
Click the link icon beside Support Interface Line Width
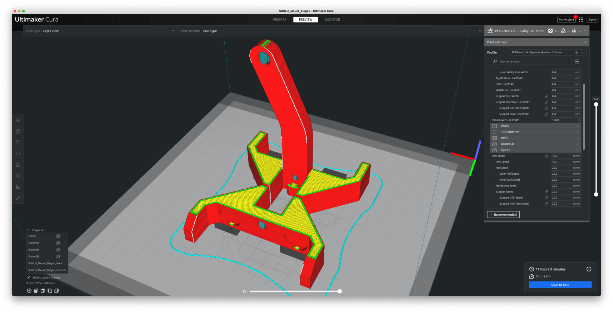tap(547, 102)
